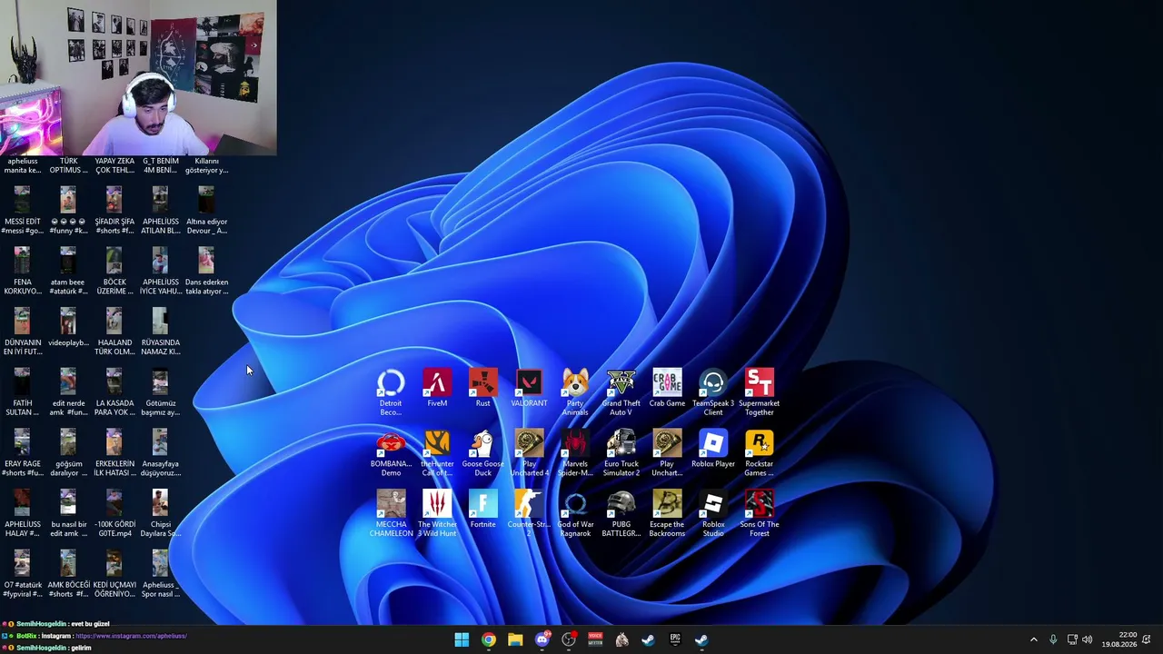
Task: Select the Anasayfaya düşüyoruz video file
Action: point(161,454)
